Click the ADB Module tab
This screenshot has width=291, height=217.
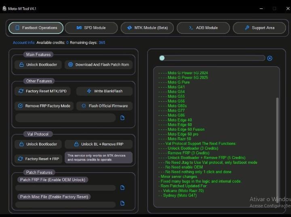(x=203, y=28)
